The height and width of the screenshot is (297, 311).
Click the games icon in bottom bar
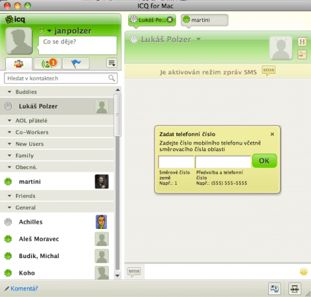(x=275, y=289)
